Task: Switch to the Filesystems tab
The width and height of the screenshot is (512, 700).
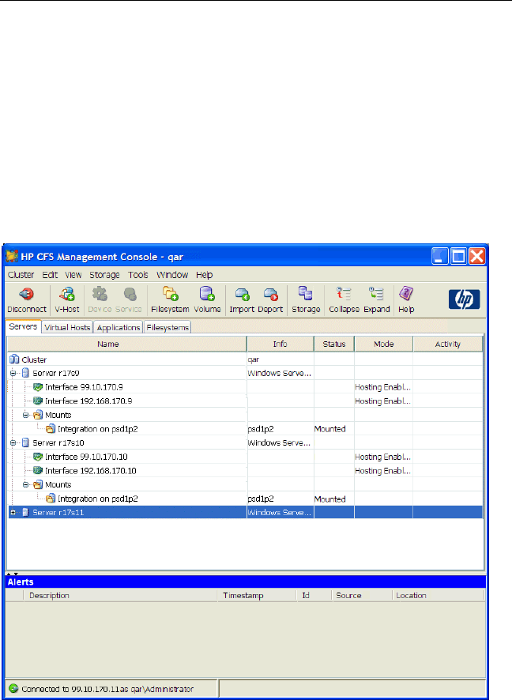Action: pyautogui.click(x=168, y=327)
